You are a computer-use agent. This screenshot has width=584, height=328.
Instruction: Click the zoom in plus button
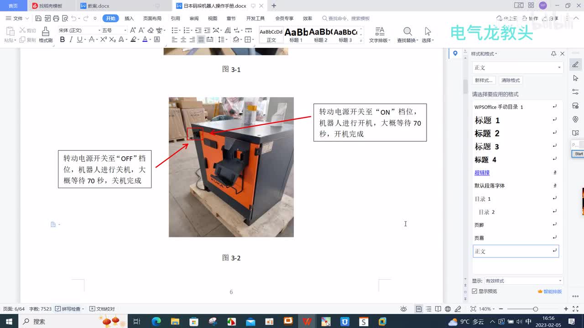(566, 309)
